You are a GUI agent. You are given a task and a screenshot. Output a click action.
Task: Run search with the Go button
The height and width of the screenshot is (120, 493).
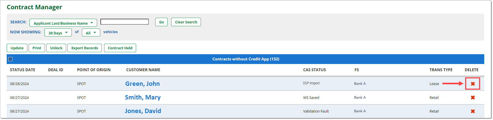(x=161, y=22)
